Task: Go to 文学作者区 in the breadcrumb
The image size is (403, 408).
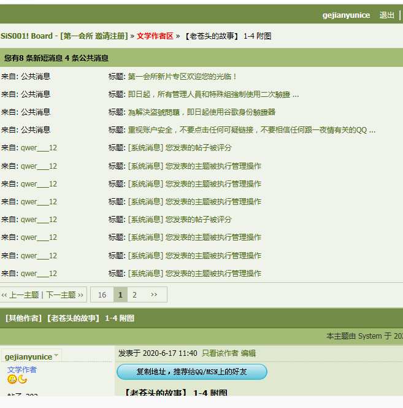Action: [155, 36]
